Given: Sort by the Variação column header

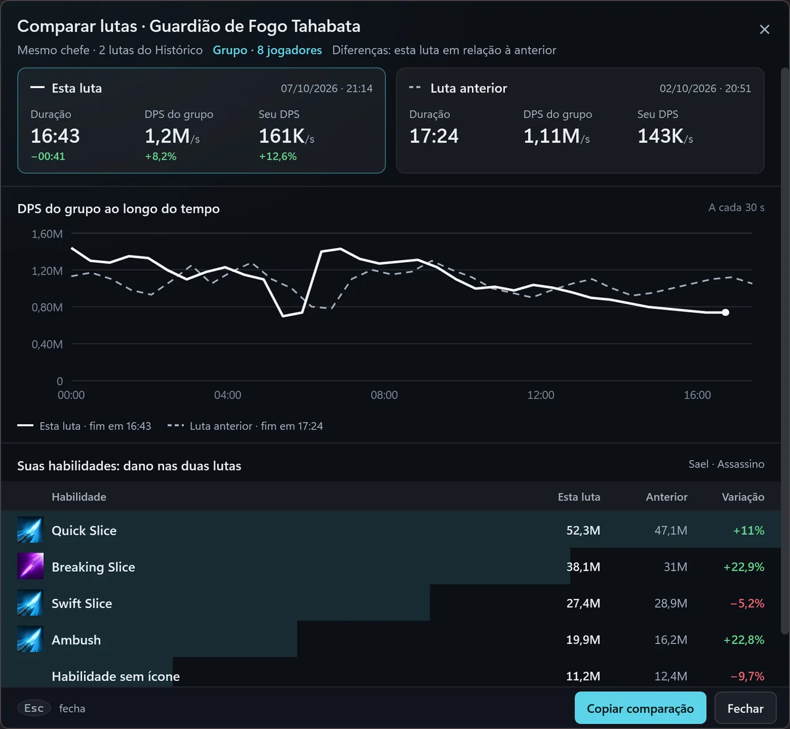Looking at the screenshot, I should point(743,496).
